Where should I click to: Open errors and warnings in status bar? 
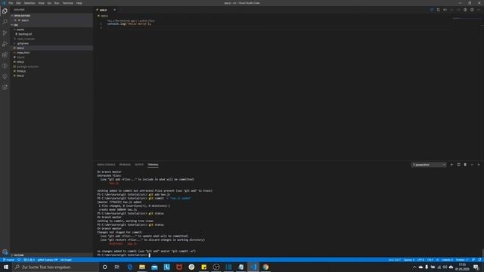(29, 260)
